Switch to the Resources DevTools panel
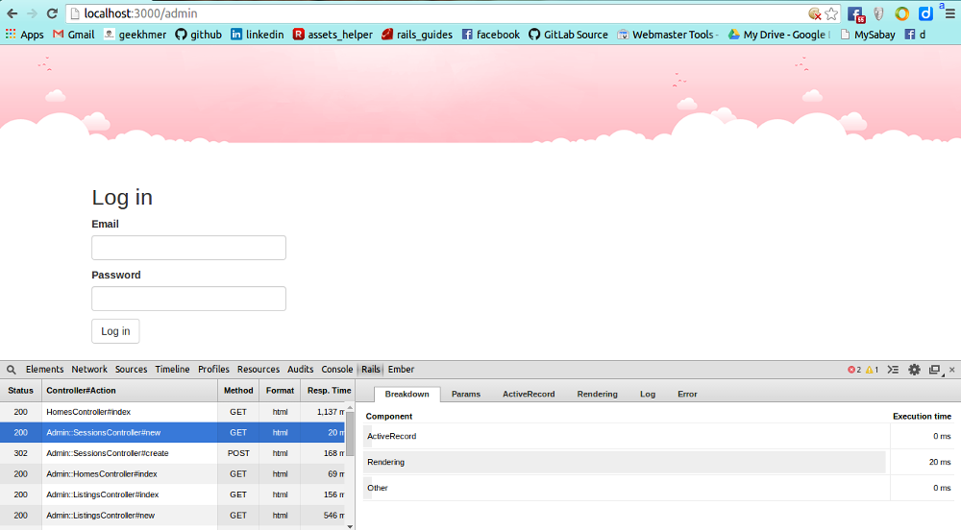Screen dimensions: 961x530 pyautogui.click(x=258, y=370)
